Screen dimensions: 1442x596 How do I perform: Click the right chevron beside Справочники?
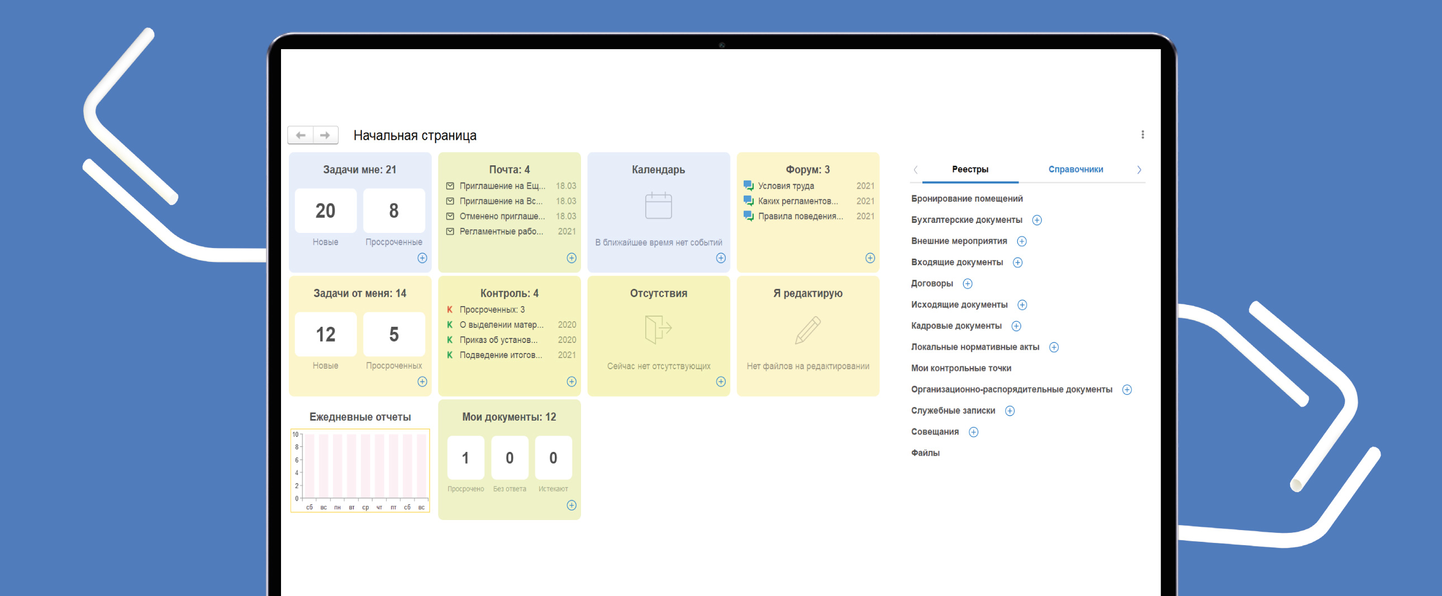click(x=1139, y=170)
